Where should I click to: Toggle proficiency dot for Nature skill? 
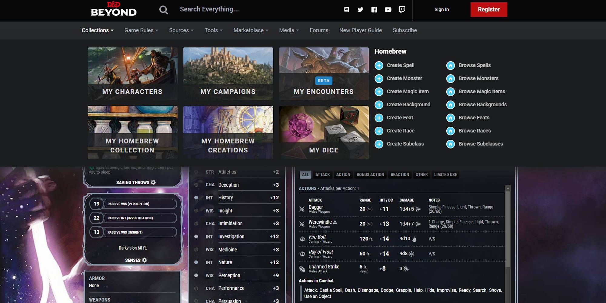point(196,262)
